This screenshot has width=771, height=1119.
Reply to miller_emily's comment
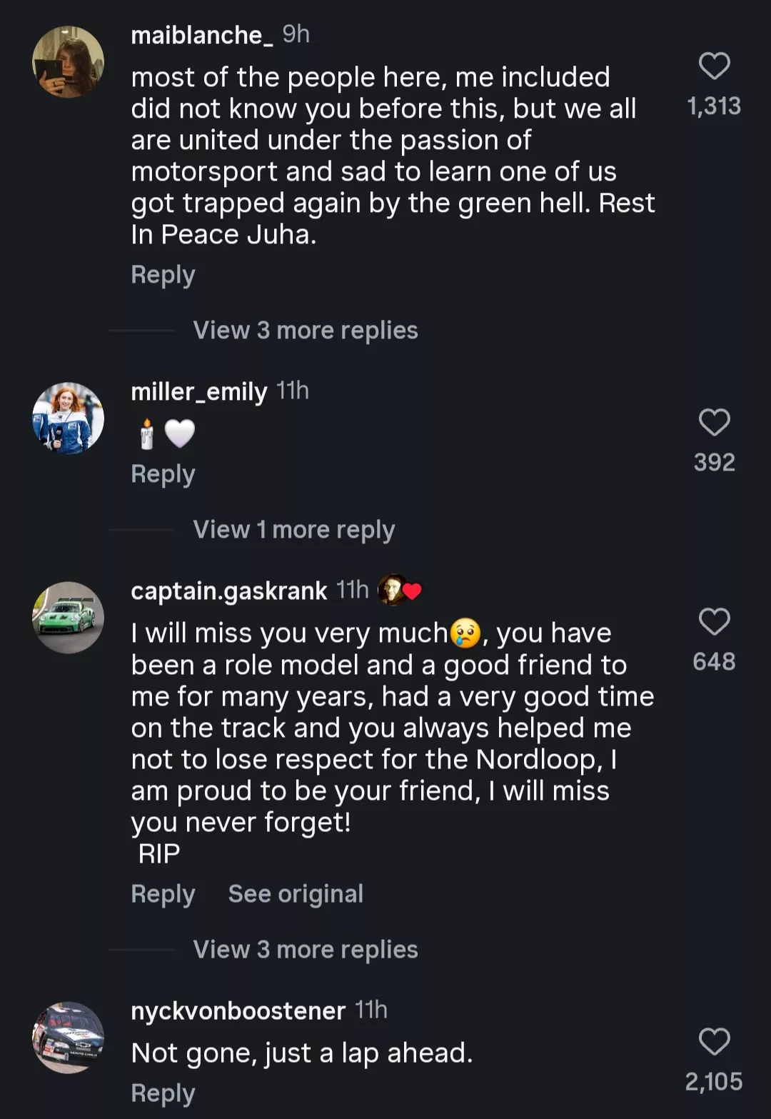tap(163, 474)
